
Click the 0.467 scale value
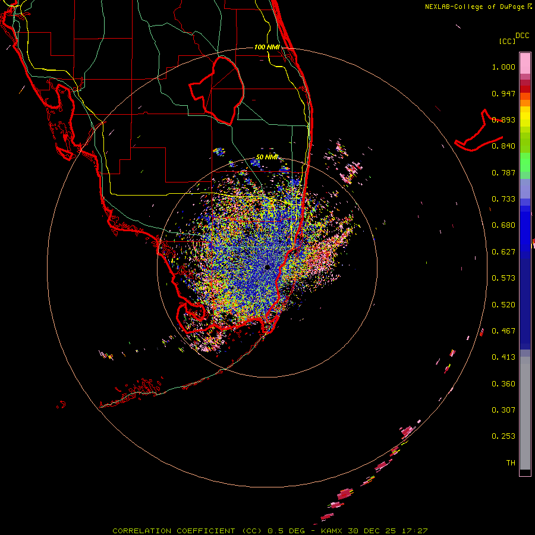tap(503, 331)
